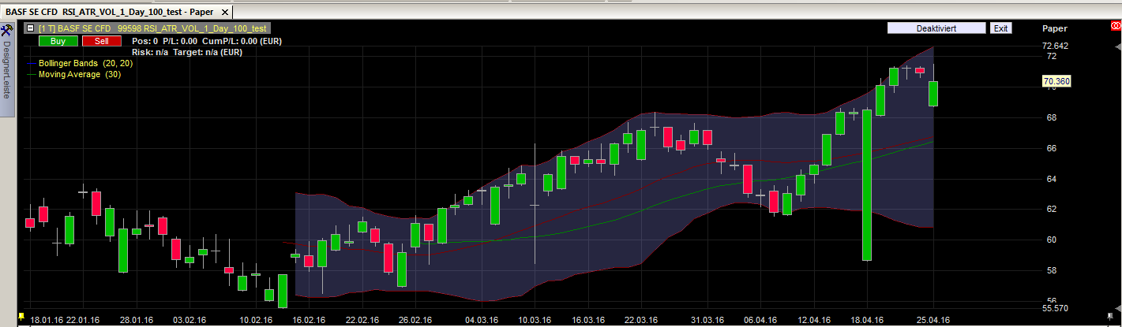Click the blue Bollinger Bands line swatch
This screenshot has height=327, width=1122.
[x=32, y=63]
